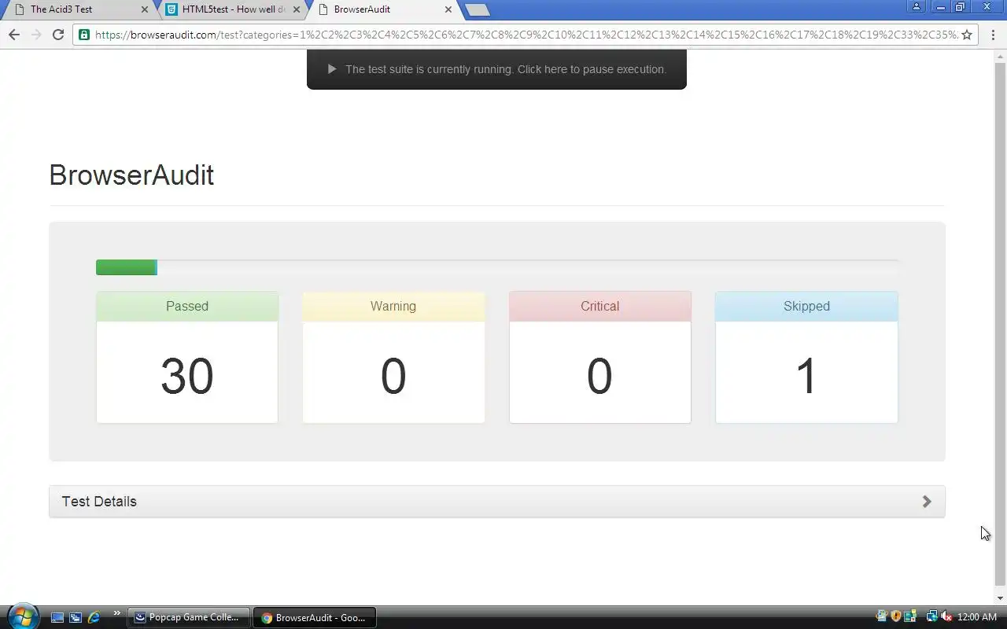Click the Warning header
The image size is (1007, 629).
tap(393, 307)
